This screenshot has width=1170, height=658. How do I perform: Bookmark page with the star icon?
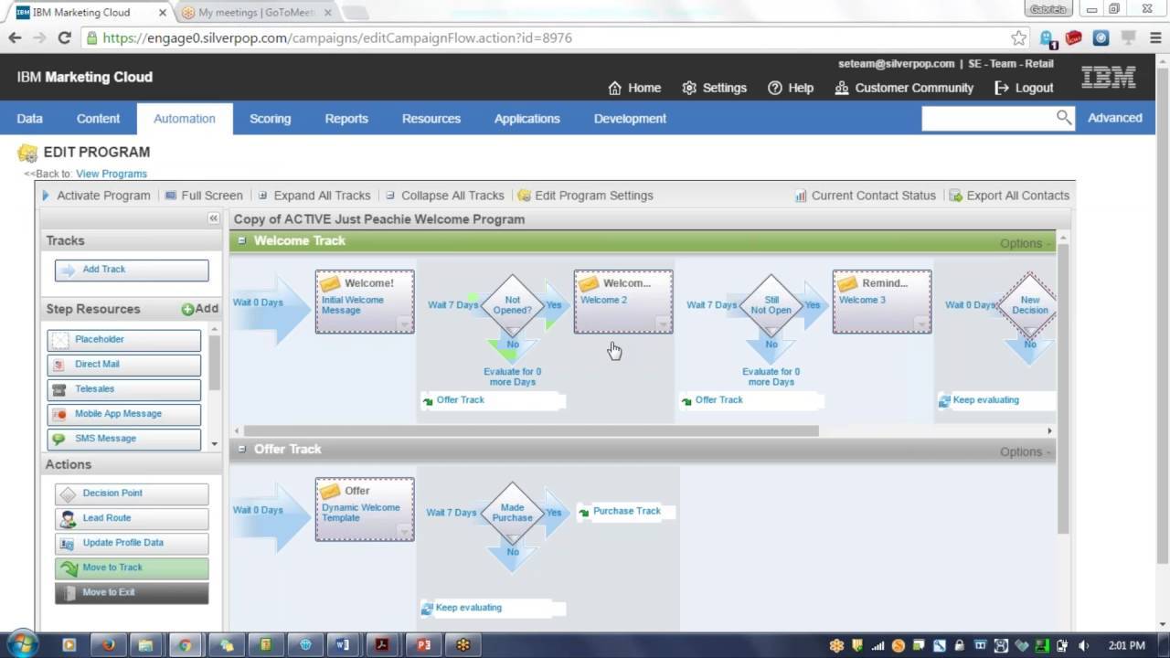[1018, 38]
